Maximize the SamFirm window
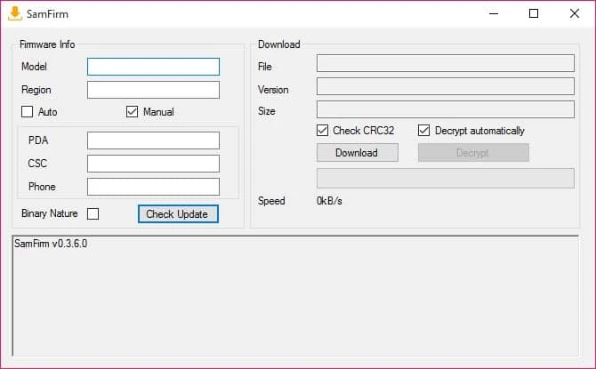 (534, 14)
